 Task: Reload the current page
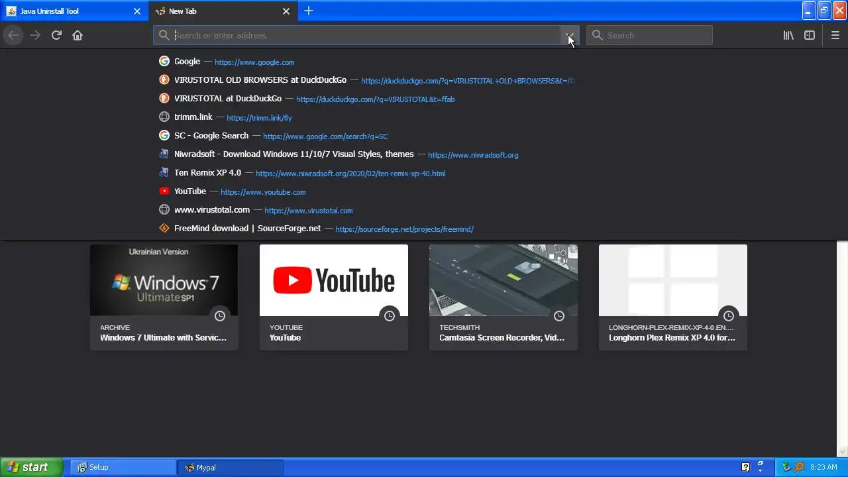[x=56, y=35]
